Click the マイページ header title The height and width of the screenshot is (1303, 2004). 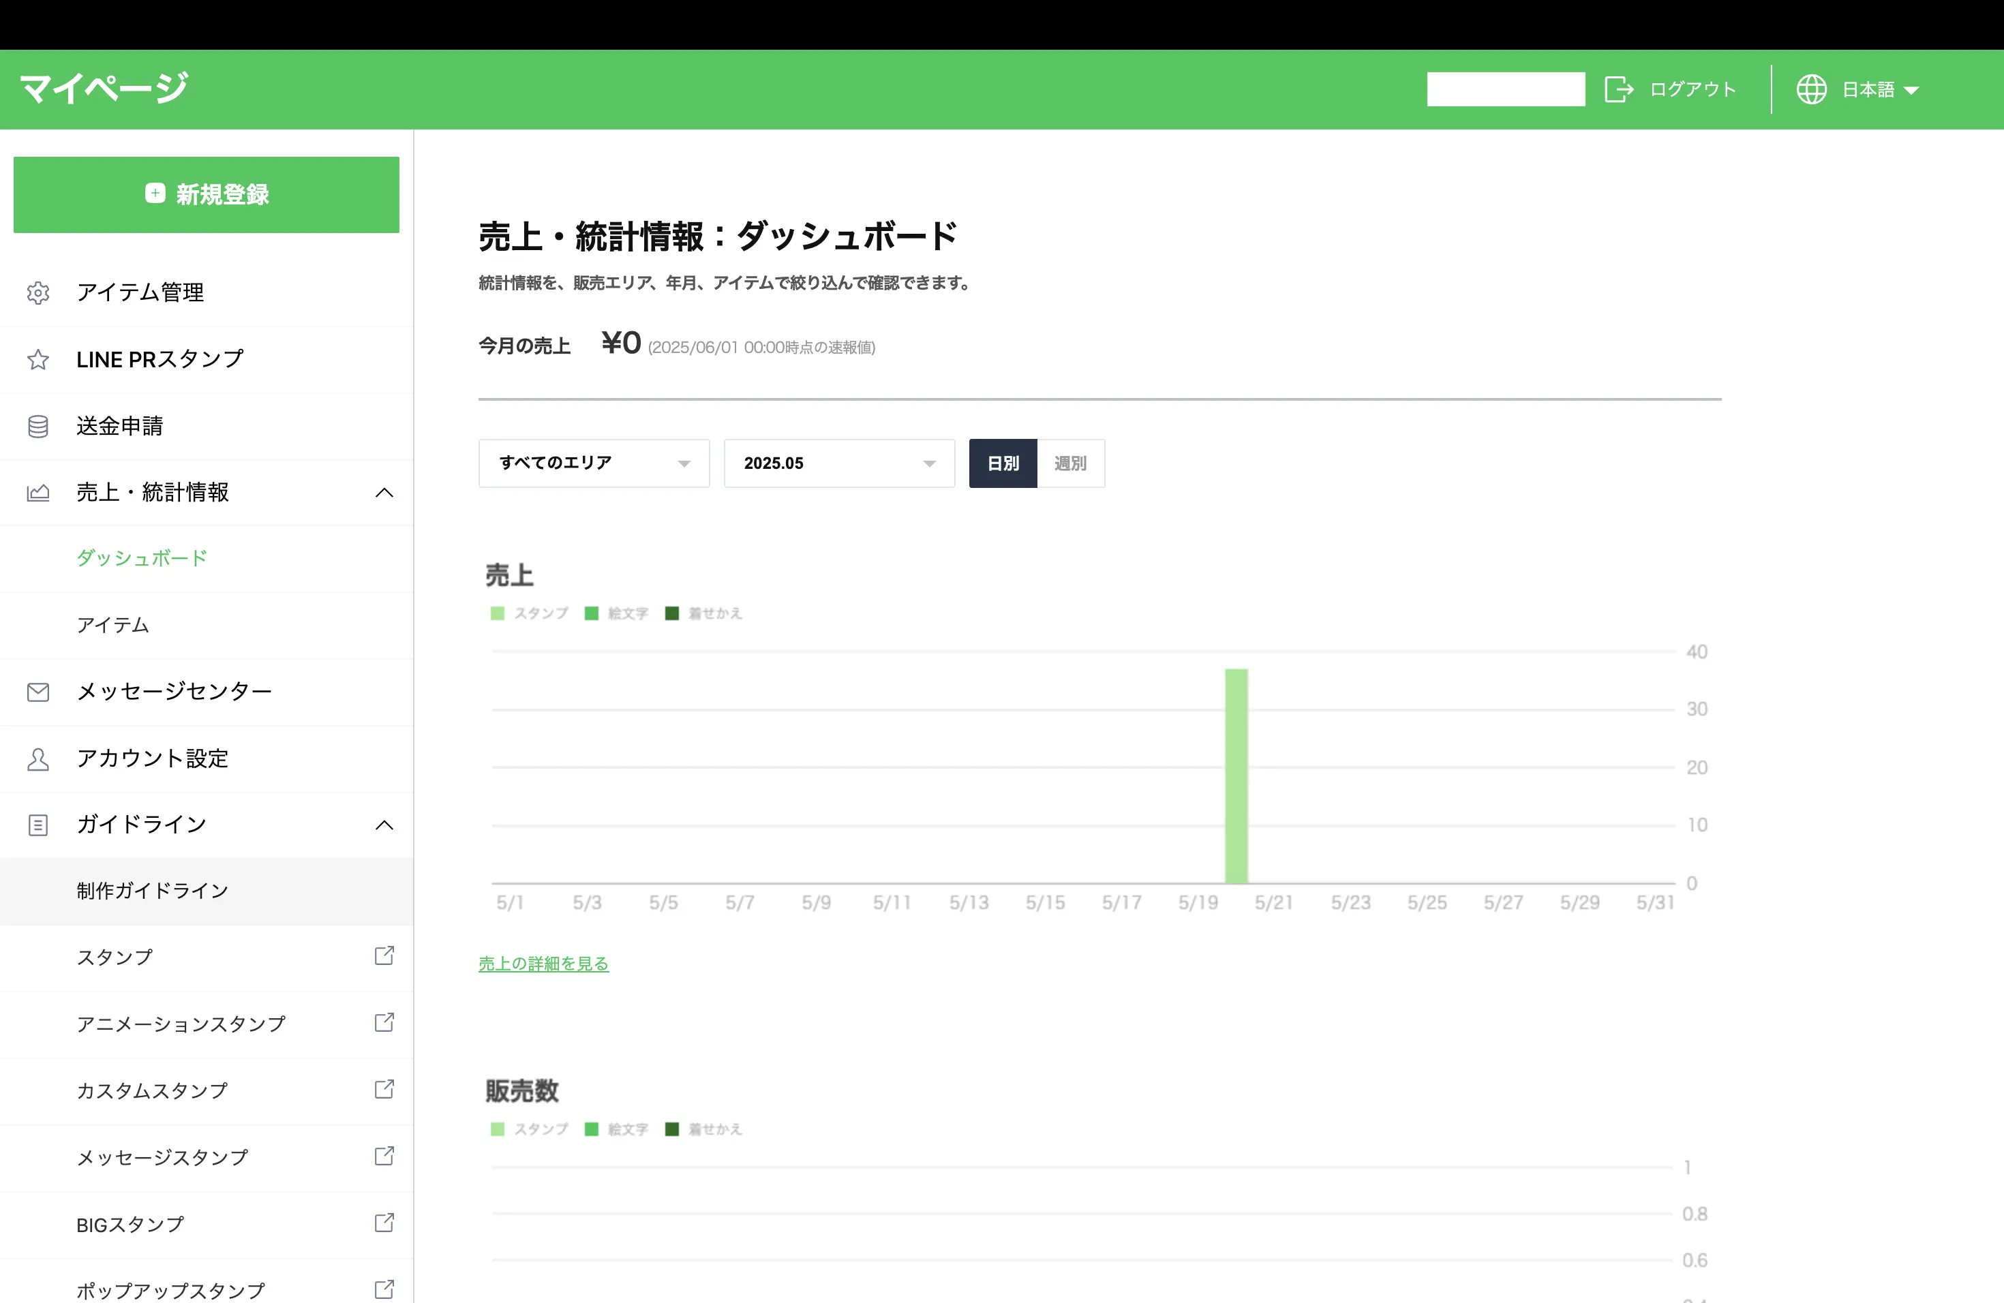[104, 89]
